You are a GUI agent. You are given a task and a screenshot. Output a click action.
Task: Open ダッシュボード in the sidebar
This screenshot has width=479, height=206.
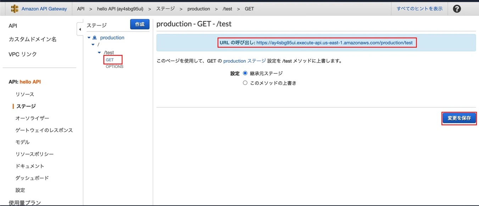coord(32,178)
